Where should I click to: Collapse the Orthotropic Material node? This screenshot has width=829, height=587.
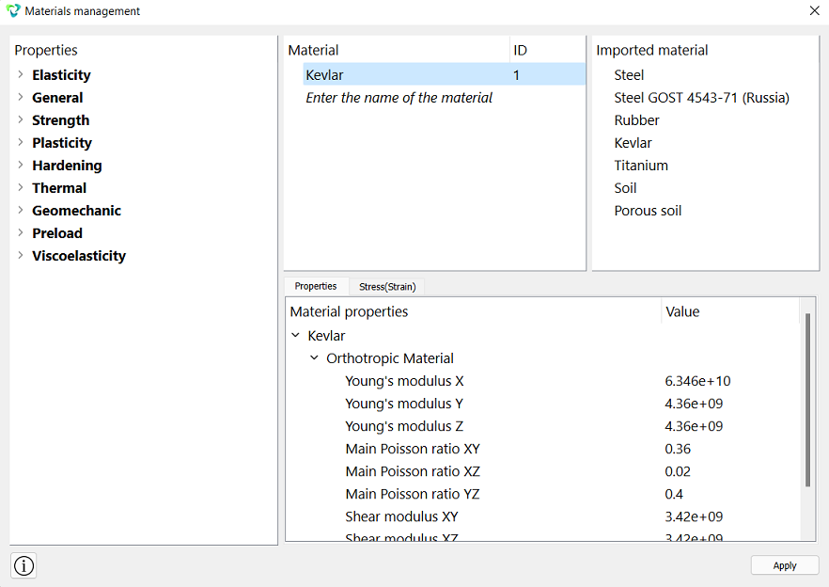[x=314, y=358]
